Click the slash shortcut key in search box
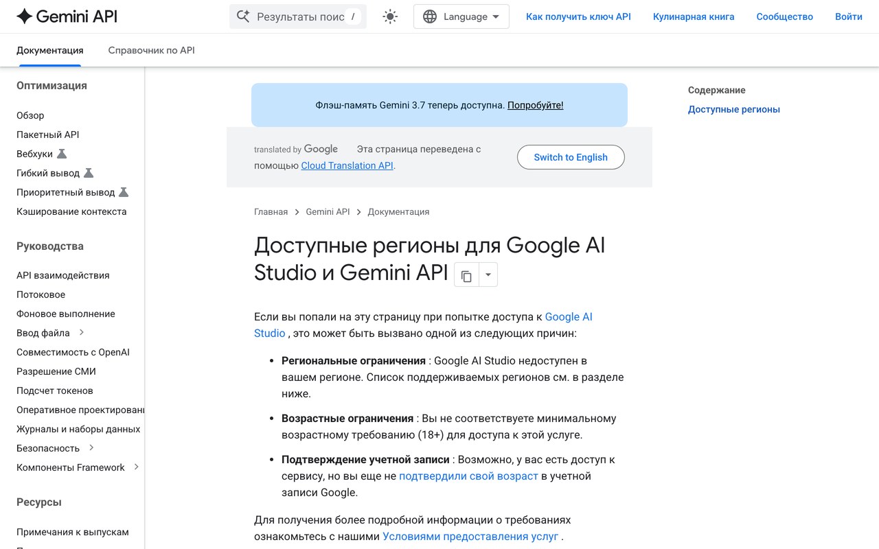This screenshot has width=879, height=549. [353, 16]
